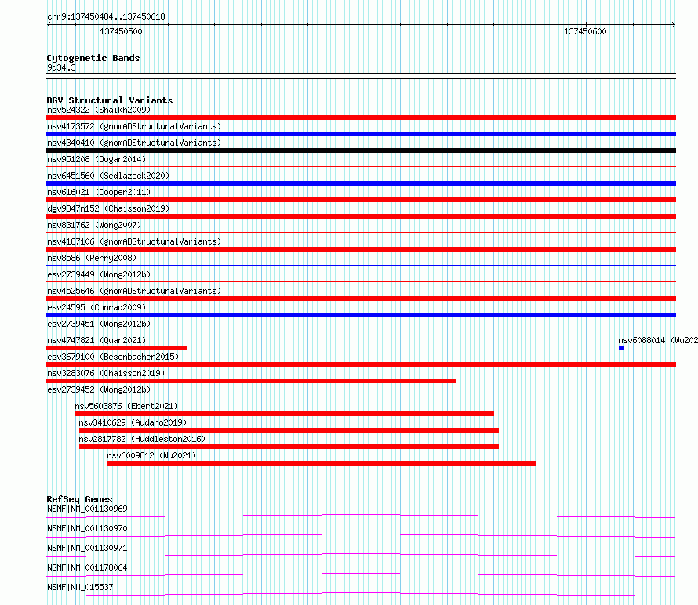The image size is (698, 605).
Task: Click the thin red line of nsv951208
Action: 361,167
